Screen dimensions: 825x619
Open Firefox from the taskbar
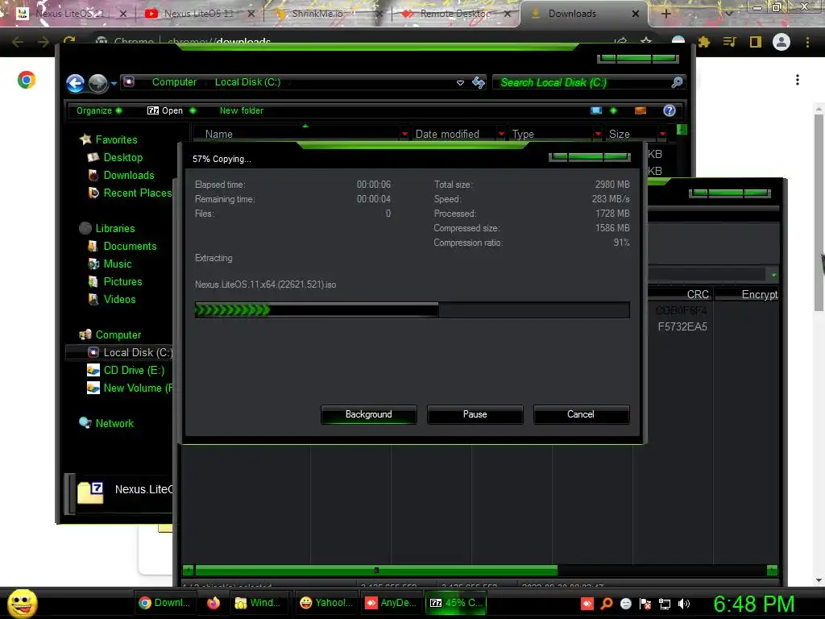click(213, 603)
